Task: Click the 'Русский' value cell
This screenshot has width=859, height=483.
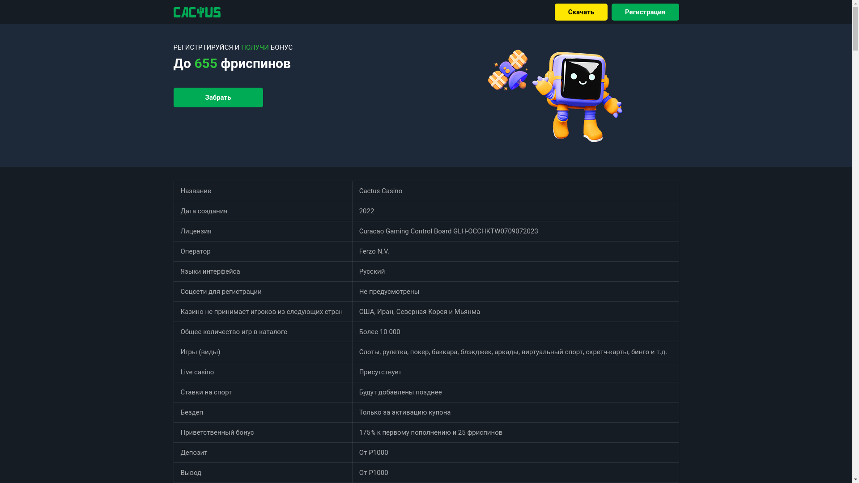Action: 515,271
